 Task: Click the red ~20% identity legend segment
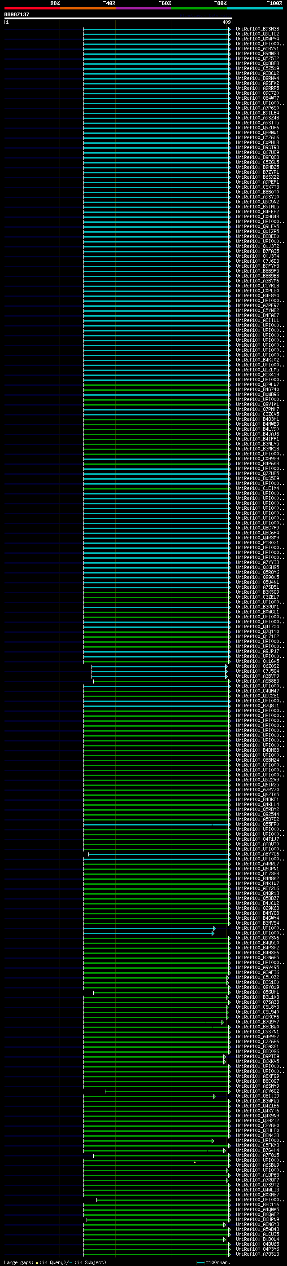(32, 8)
